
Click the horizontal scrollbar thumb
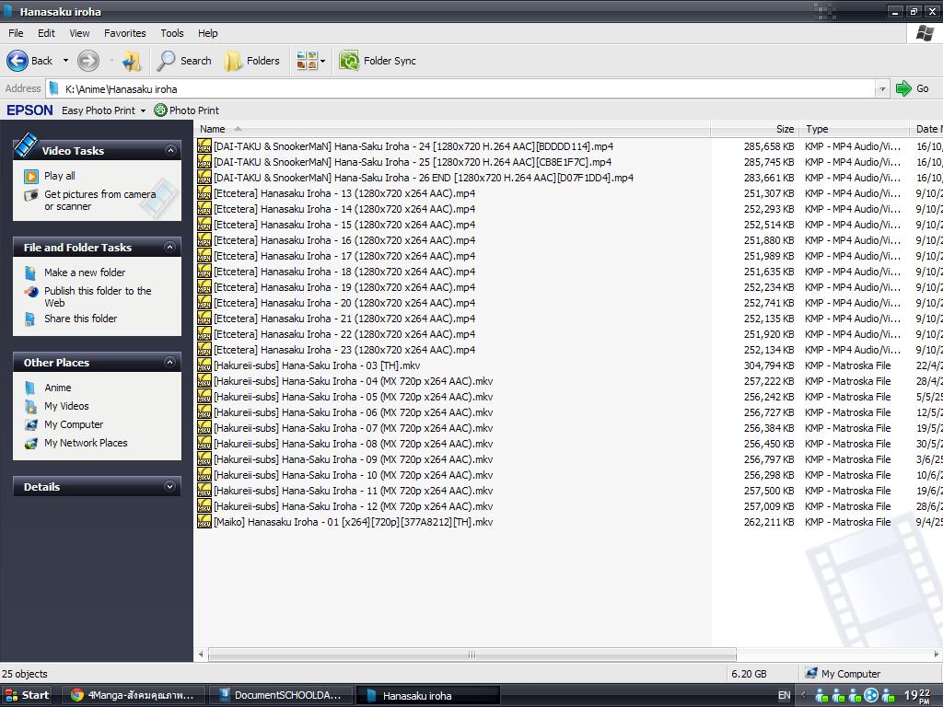pos(472,655)
